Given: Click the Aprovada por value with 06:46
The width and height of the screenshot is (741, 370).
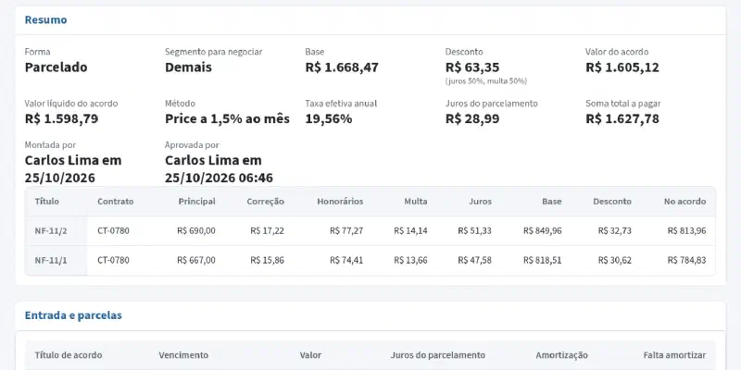Looking at the screenshot, I should (x=219, y=169).
